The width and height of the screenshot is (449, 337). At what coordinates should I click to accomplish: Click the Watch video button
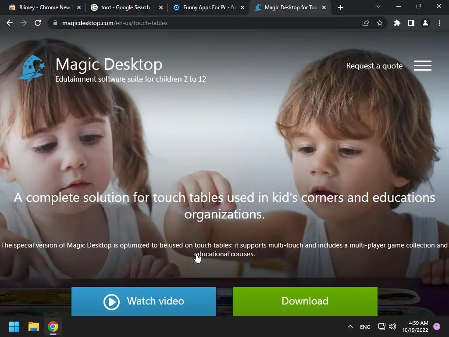[144, 301]
